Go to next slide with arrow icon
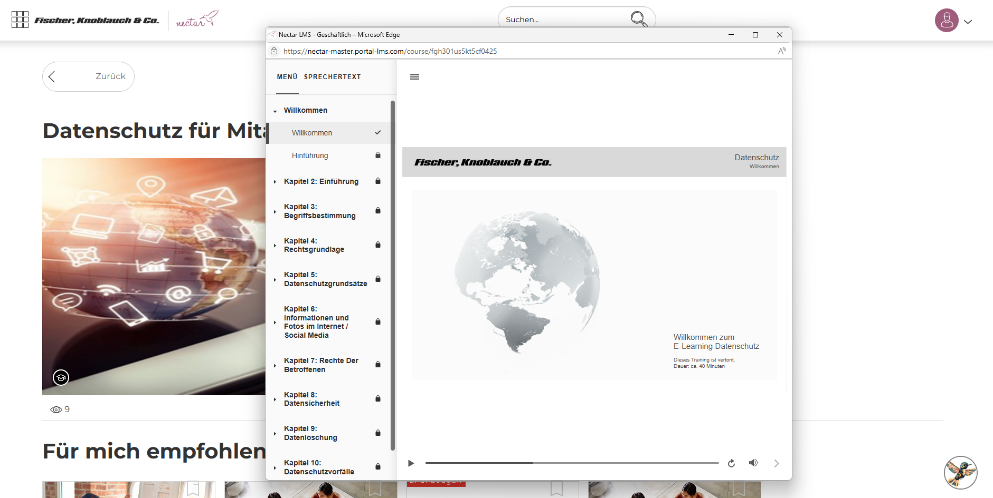 (776, 463)
